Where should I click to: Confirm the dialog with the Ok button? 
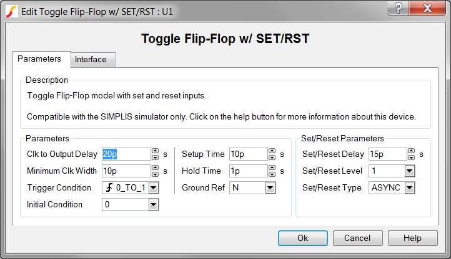(x=303, y=238)
